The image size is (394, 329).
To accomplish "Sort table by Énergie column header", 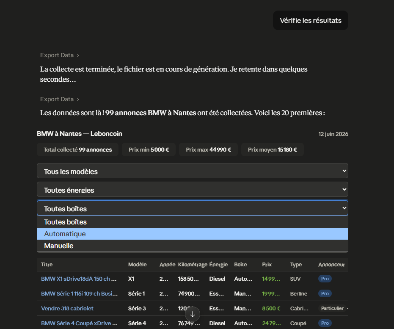I will point(219,265).
